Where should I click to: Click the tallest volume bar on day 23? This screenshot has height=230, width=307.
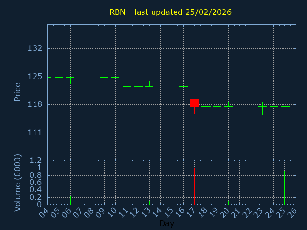[262, 186]
